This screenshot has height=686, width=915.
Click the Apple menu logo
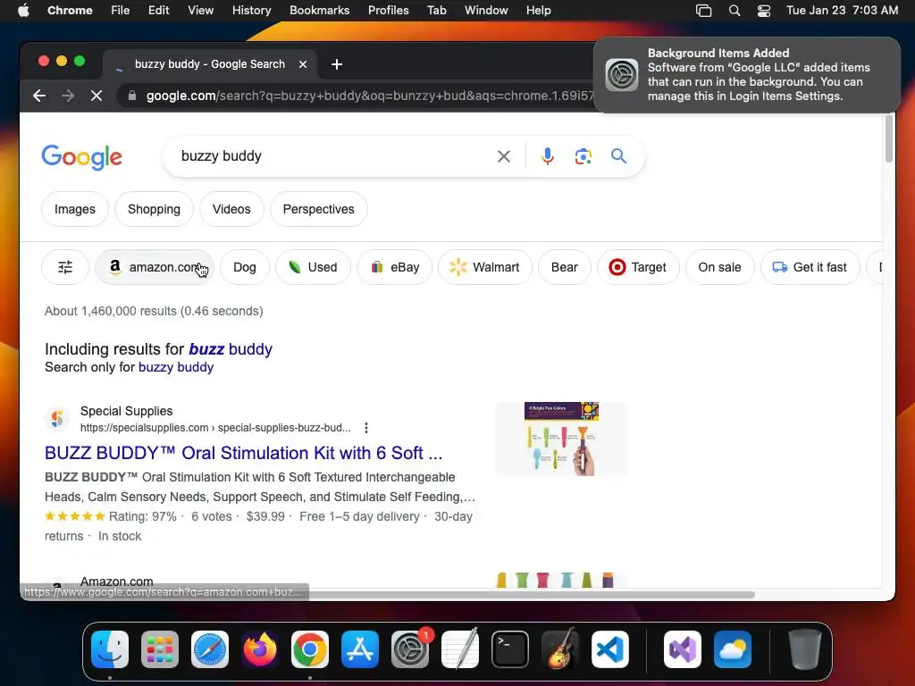[23, 11]
